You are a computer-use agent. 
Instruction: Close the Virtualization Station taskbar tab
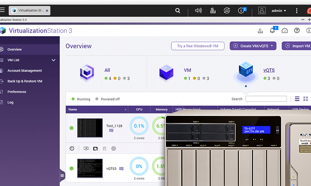tap(47, 11)
